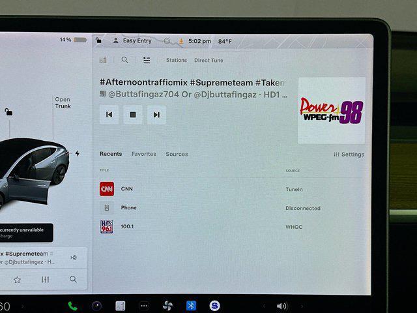Open the Stations list
Image resolution: width=417 pixels, height=313 pixels.
[176, 61]
